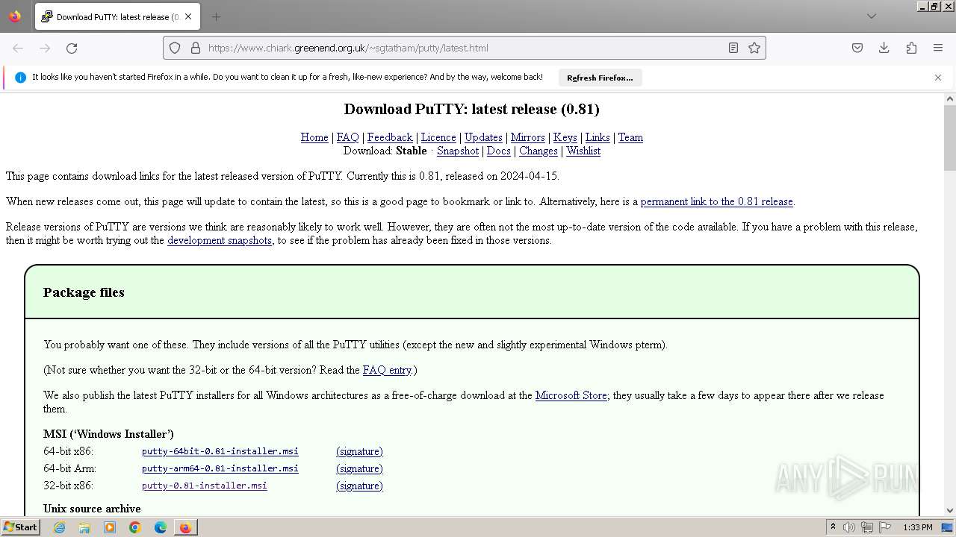Open the Extensions puzzle icon
The height and width of the screenshot is (537, 956).
pos(911,48)
